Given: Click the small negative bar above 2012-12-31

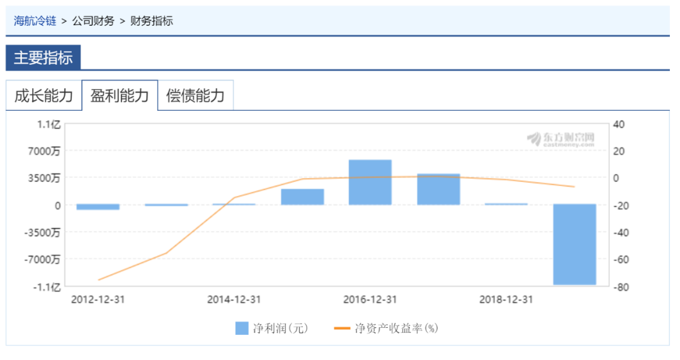Looking at the screenshot, I should [x=98, y=207].
